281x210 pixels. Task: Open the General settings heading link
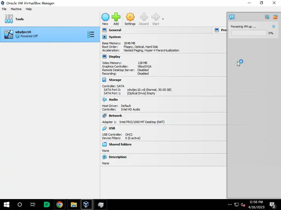[x=115, y=30]
